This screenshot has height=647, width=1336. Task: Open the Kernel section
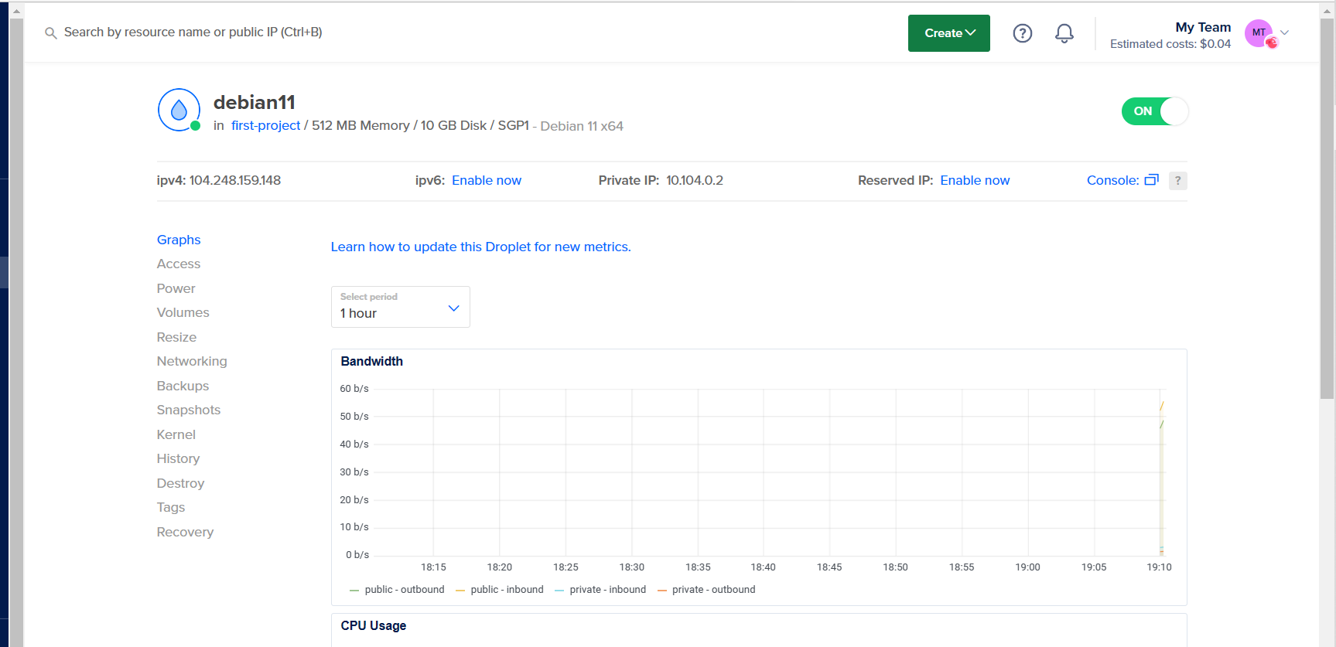[176, 434]
